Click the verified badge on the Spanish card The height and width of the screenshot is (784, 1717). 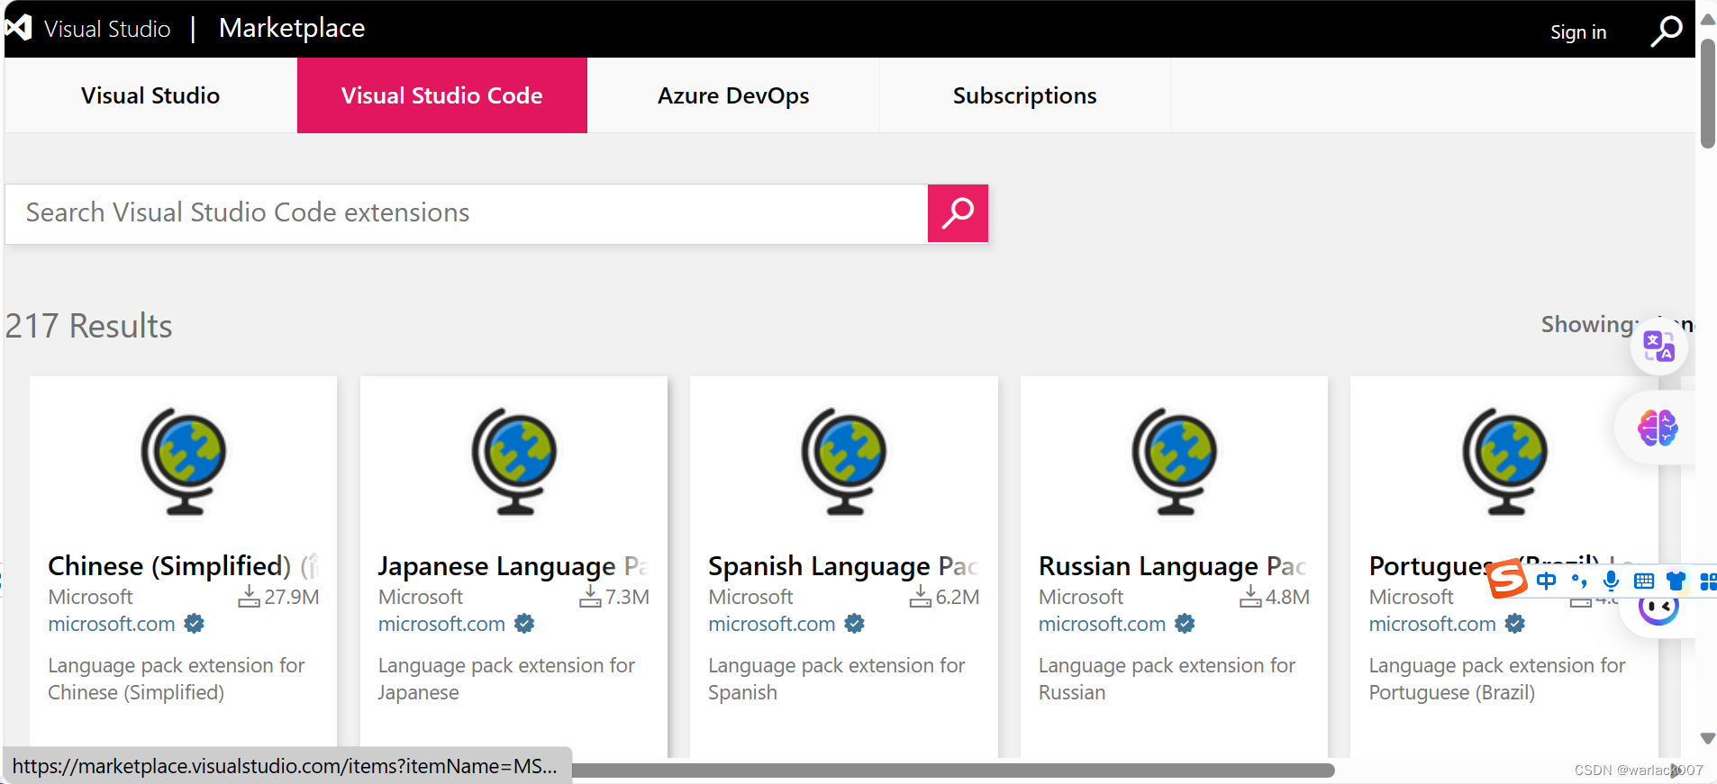854,623
